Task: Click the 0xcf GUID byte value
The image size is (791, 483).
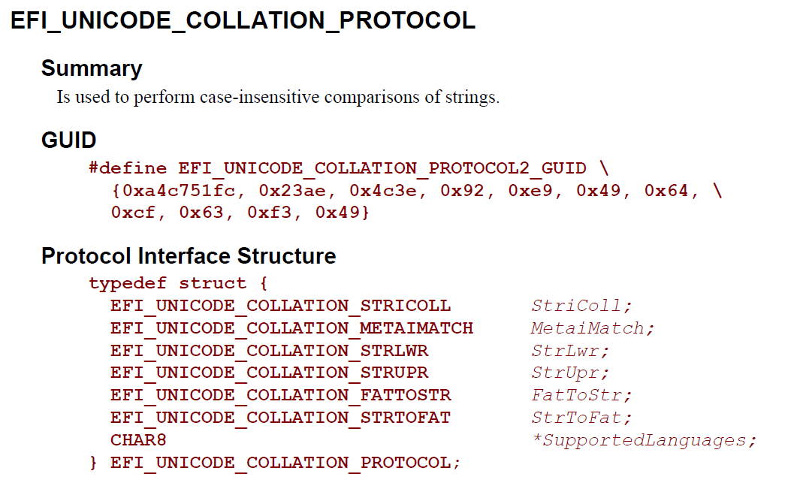Action: tap(133, 213)
